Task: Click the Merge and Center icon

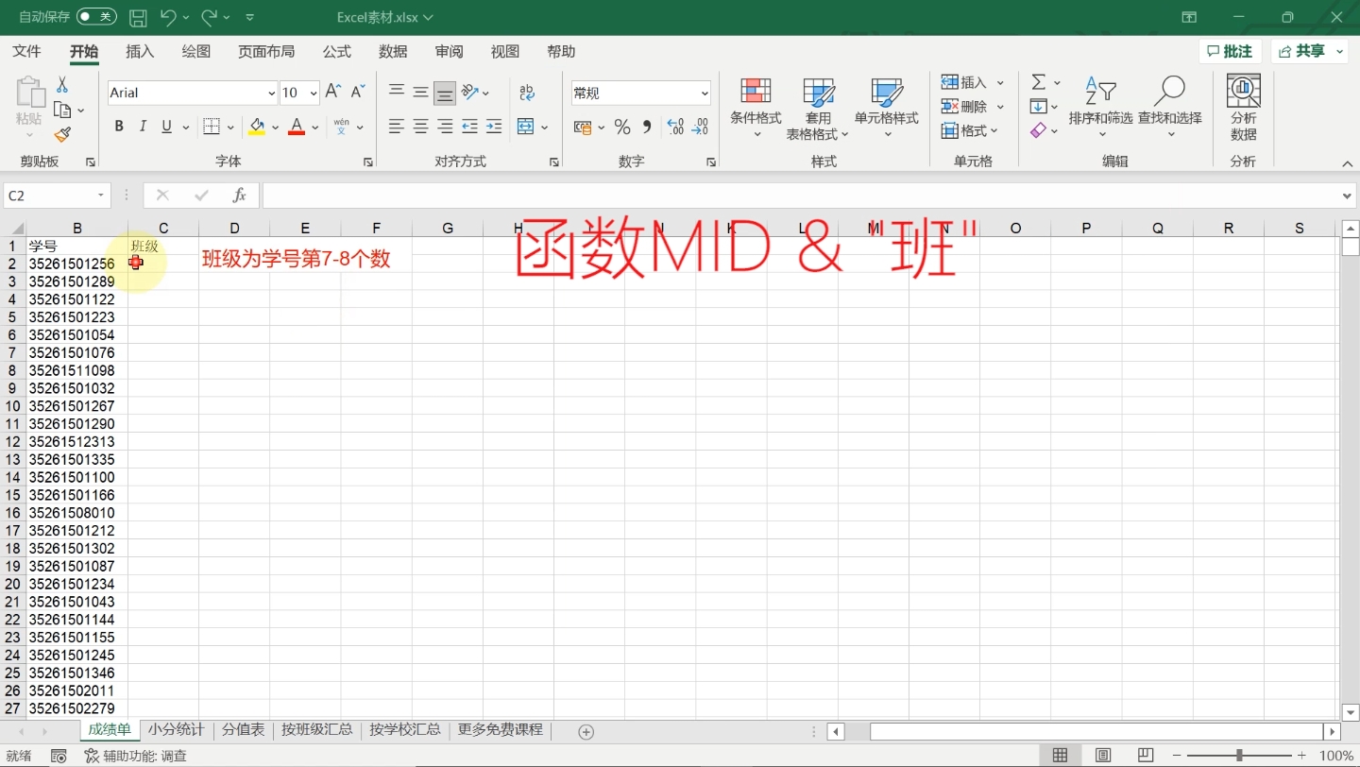Action: (526, 127)
